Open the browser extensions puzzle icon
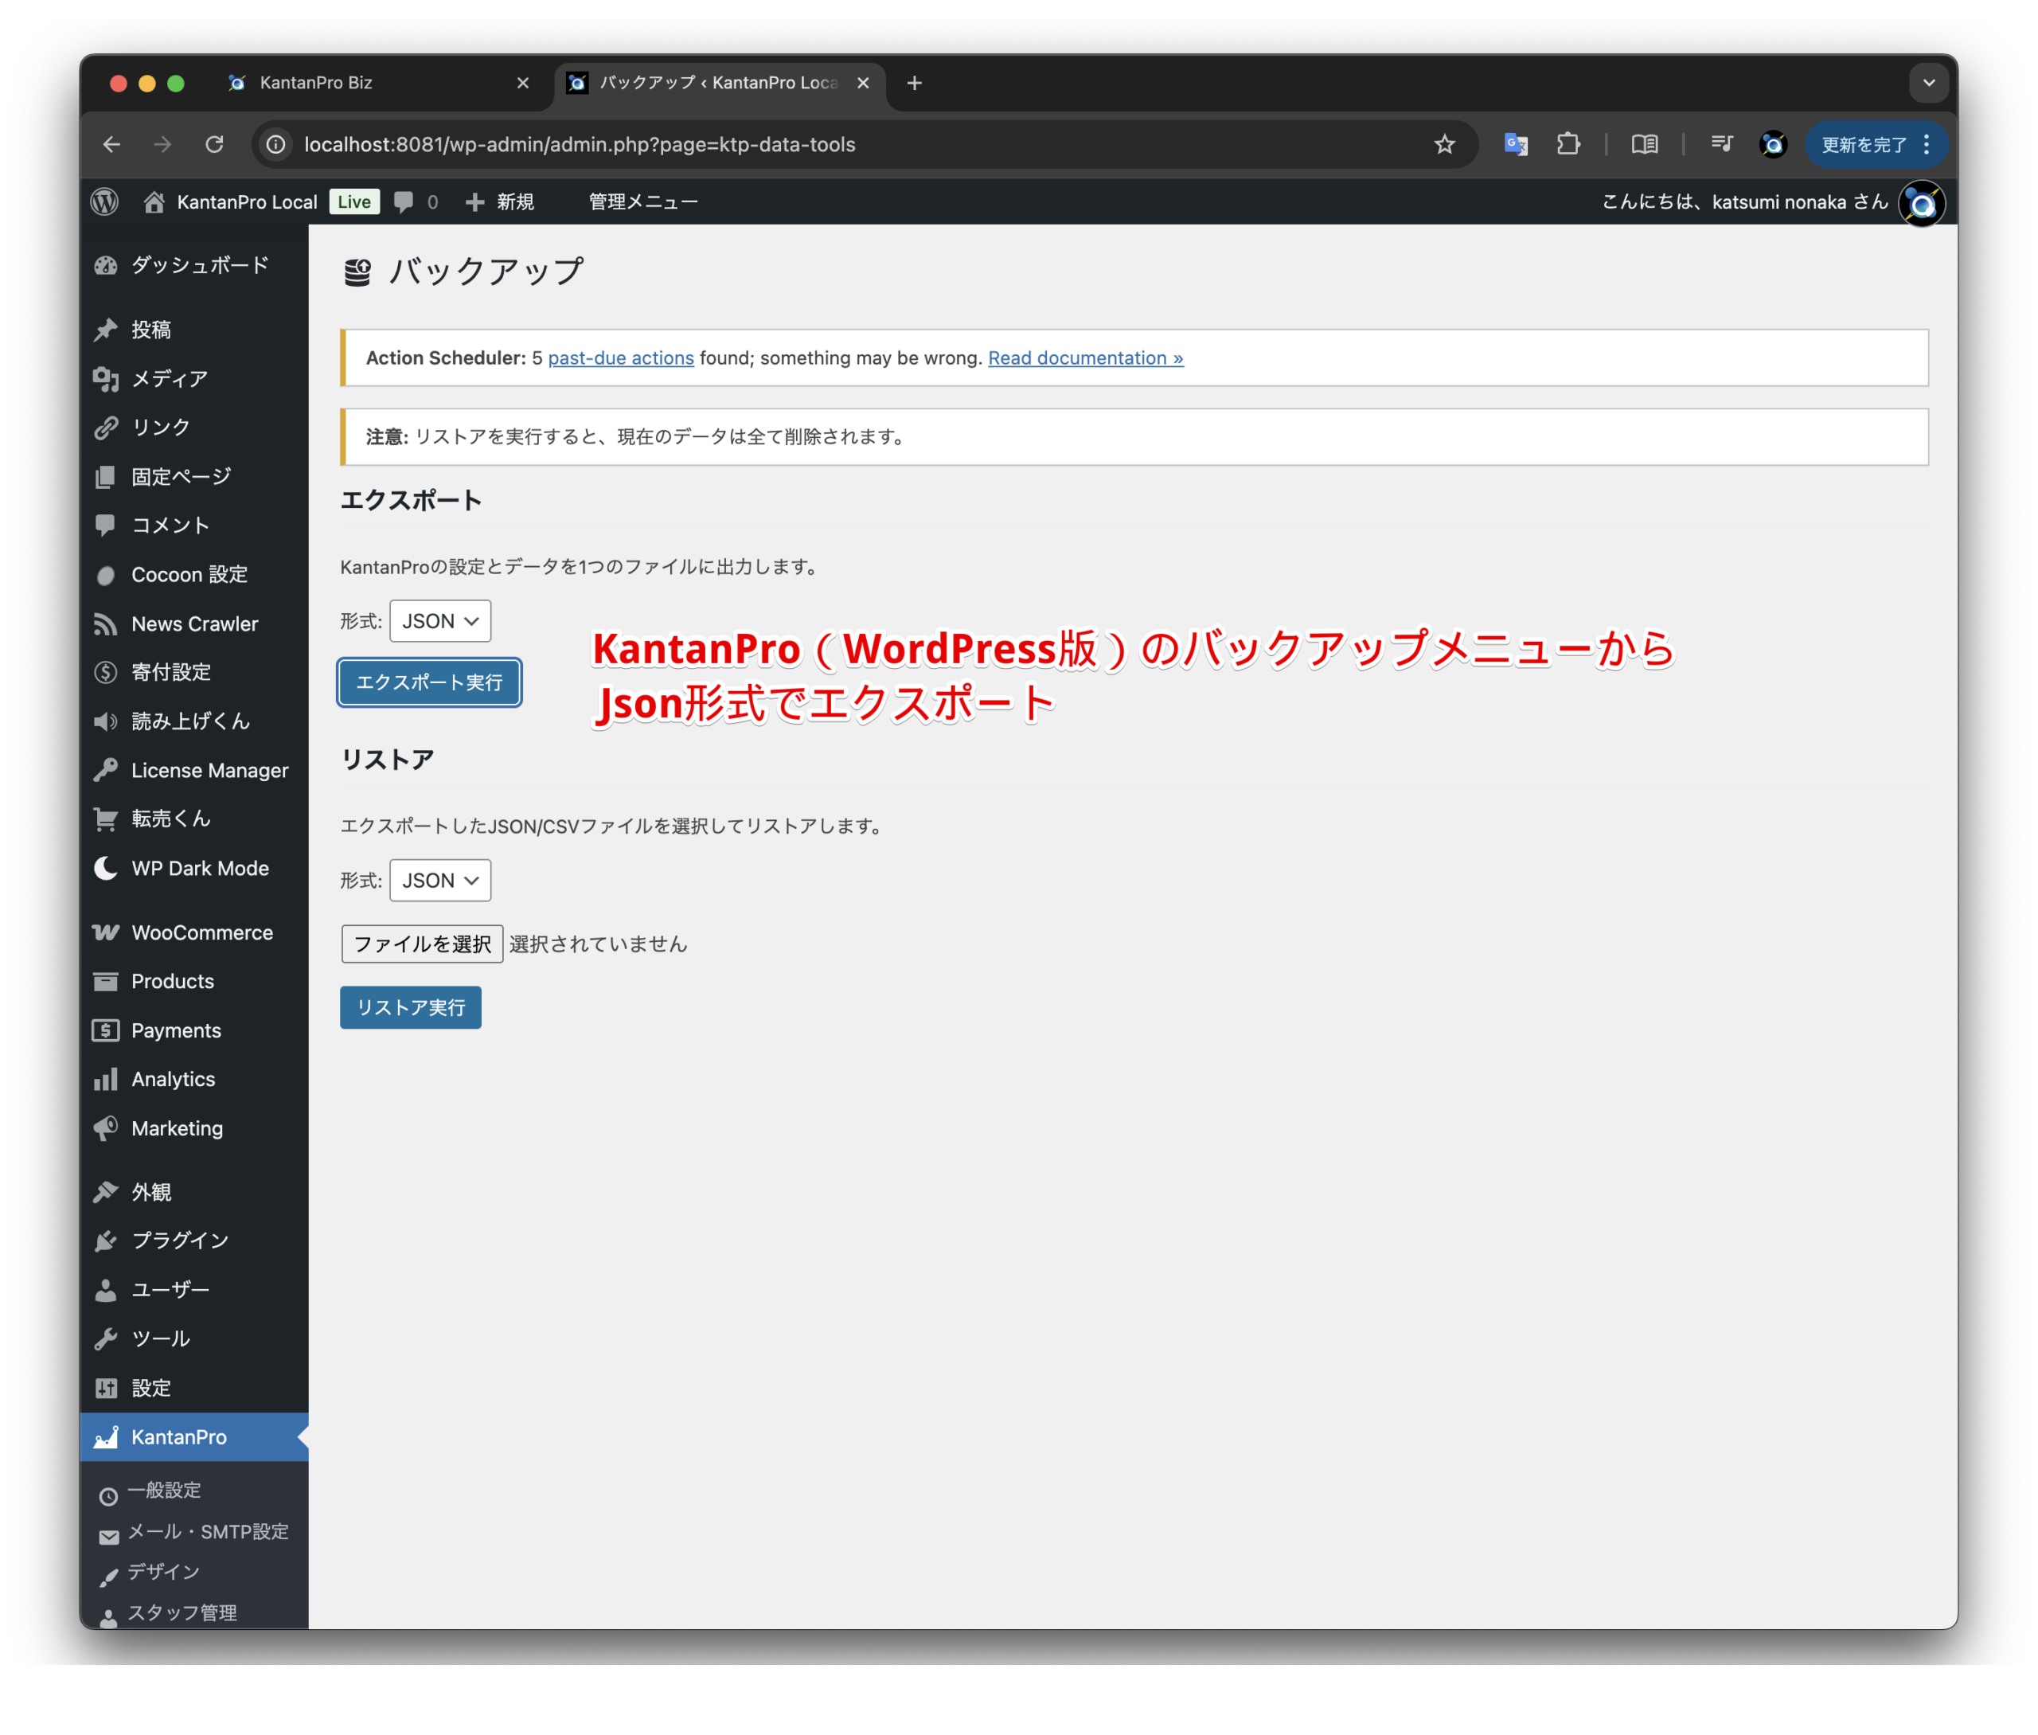 coord(1568,145)
